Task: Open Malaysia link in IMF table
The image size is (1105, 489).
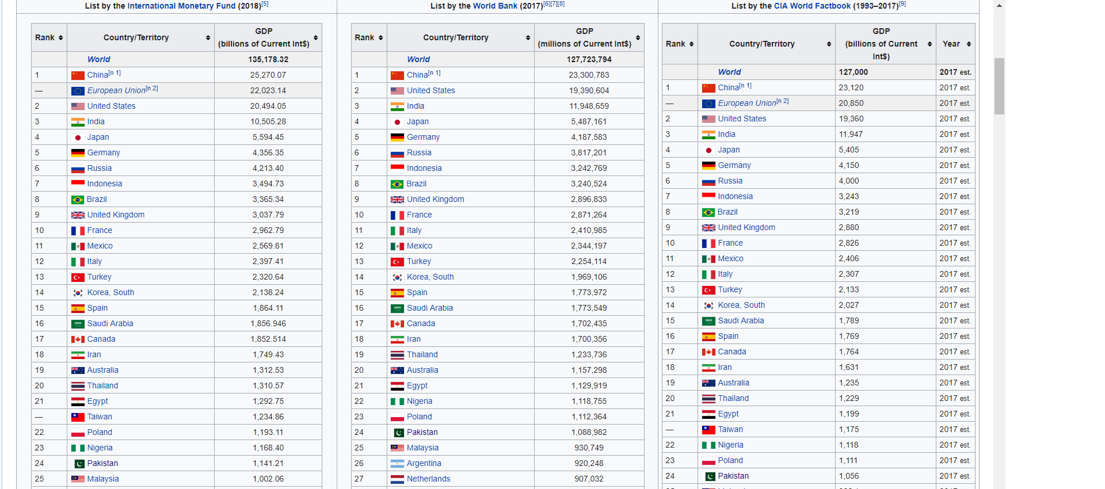Action: click(103, 479)
